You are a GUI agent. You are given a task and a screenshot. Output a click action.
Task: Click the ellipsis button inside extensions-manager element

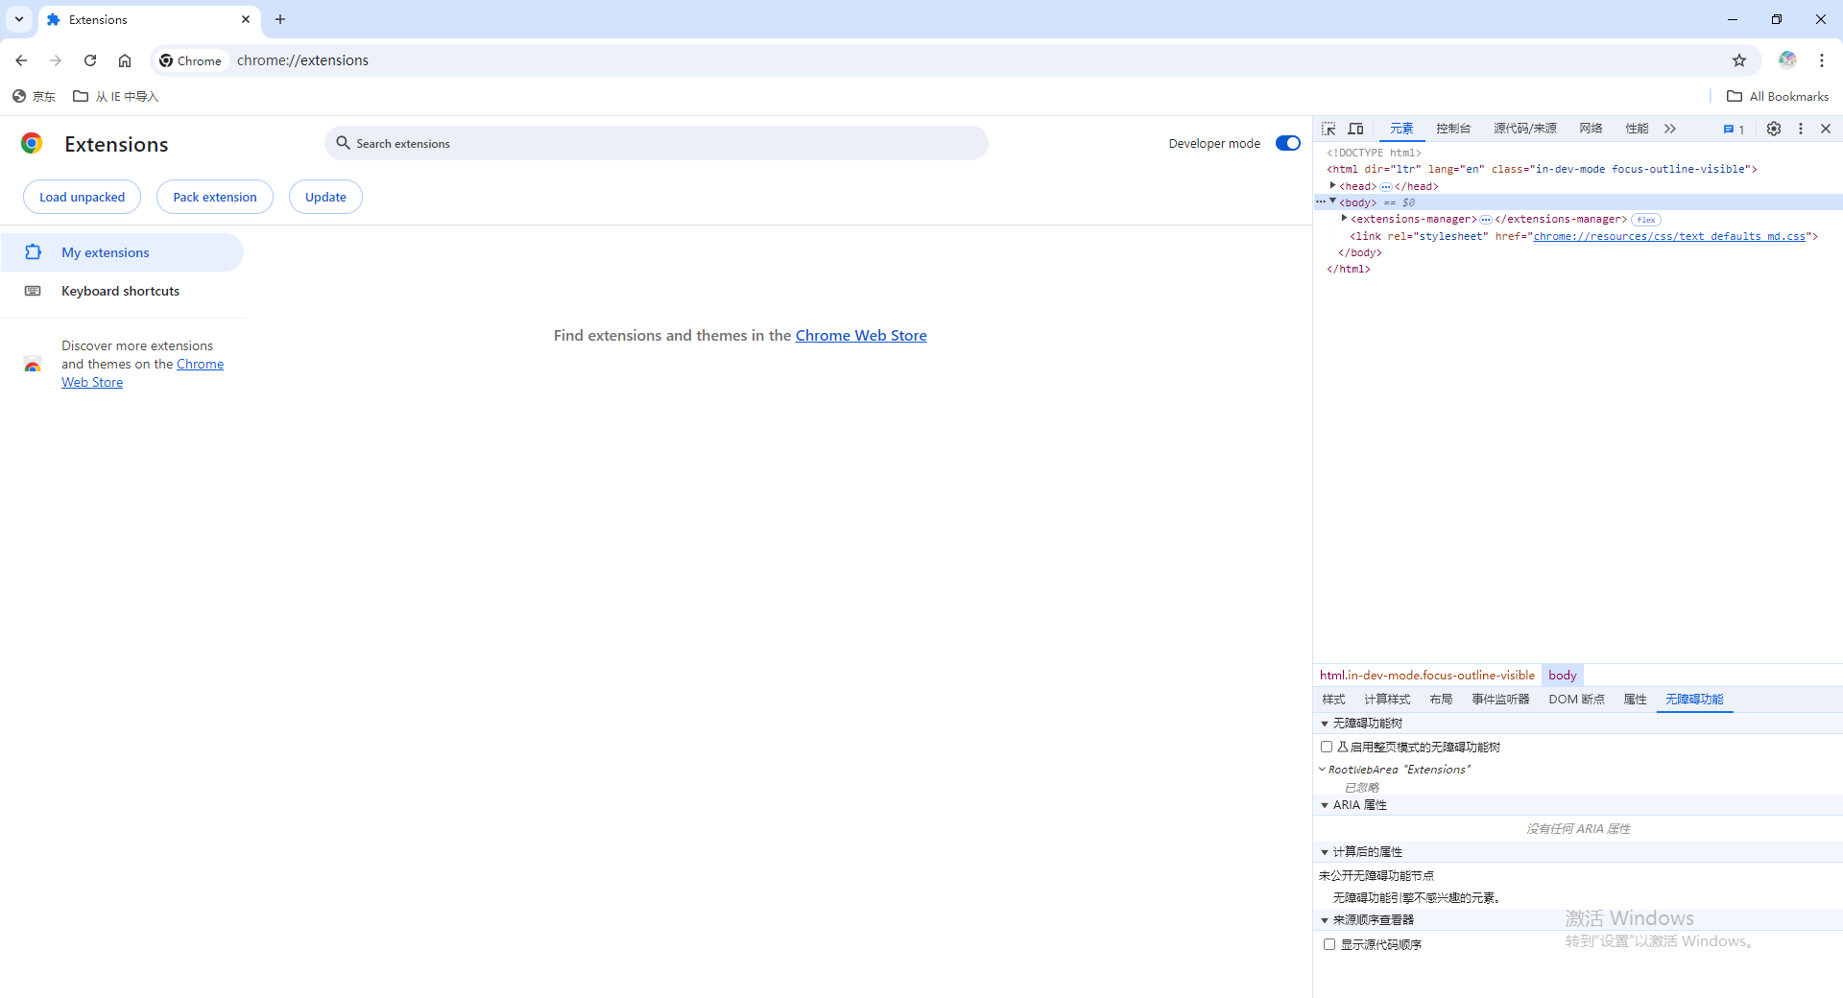coord(1486,220)
